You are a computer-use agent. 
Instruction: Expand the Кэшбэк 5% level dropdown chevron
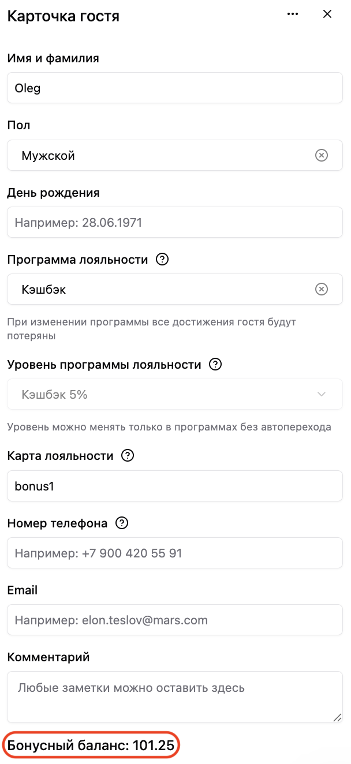pos(322,394)
